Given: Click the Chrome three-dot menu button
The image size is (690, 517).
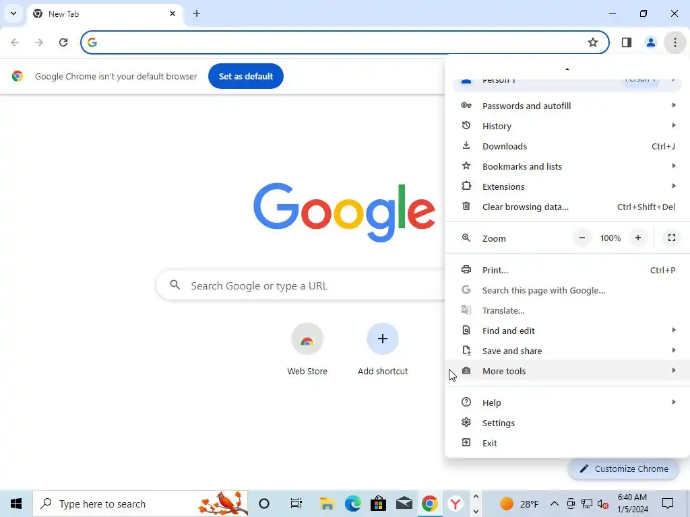Looking at the screenshot, I should 675,42.
